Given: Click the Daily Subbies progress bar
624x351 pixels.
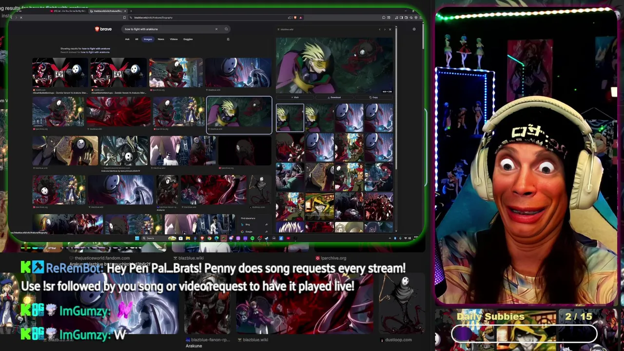Looking at the screenshot, I should coord(524,334).
